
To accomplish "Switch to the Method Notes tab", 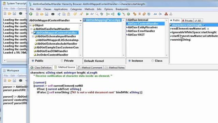I will tap(115, 68).
